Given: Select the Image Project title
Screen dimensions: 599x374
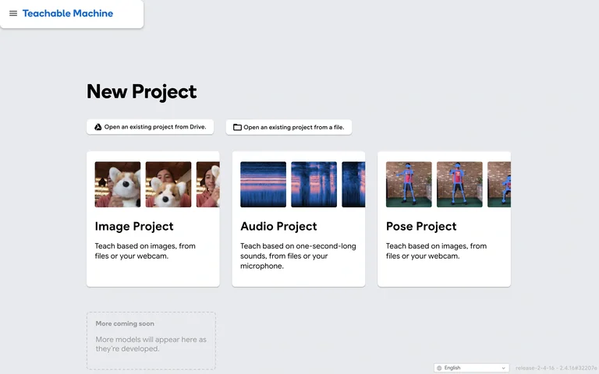Looking at the screenshot, I should coord(134,226).
